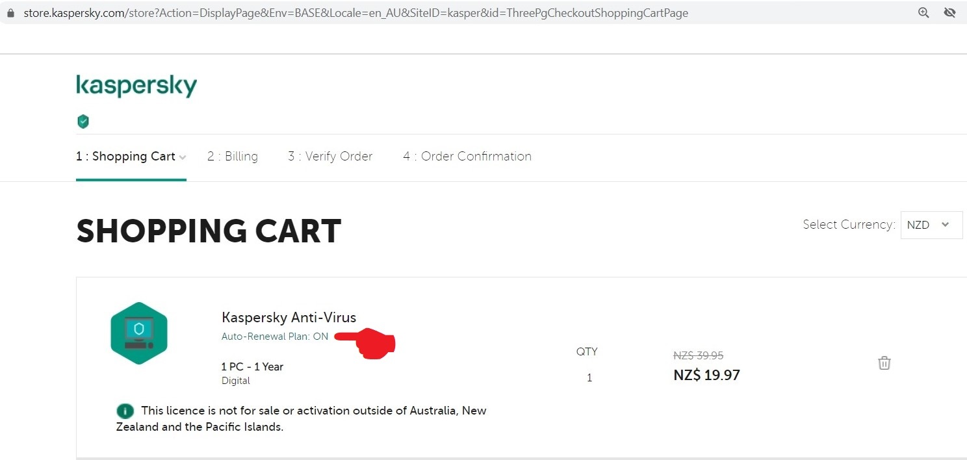Click the quantity value under QTY
This screenshot has height=460, width=967.
click(589, 377)
